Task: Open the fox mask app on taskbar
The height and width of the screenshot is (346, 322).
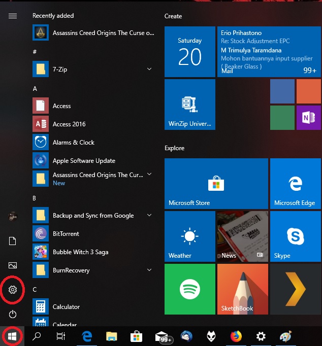Action: [x=211, y=336]
